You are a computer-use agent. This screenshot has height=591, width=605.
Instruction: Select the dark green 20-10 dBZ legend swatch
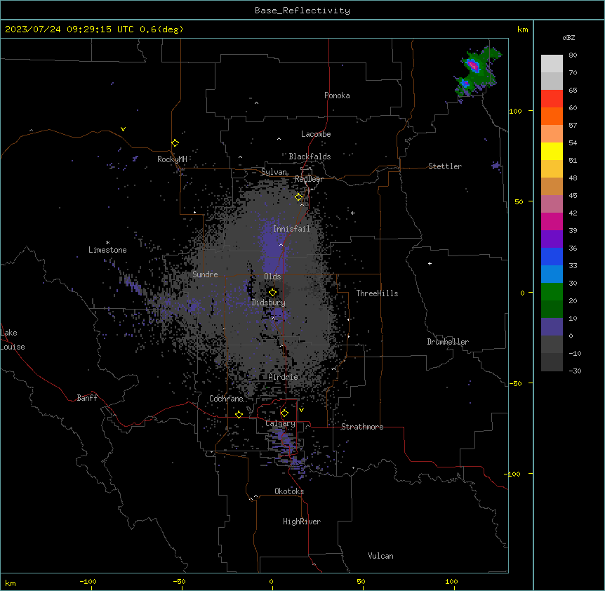(552, 309)
